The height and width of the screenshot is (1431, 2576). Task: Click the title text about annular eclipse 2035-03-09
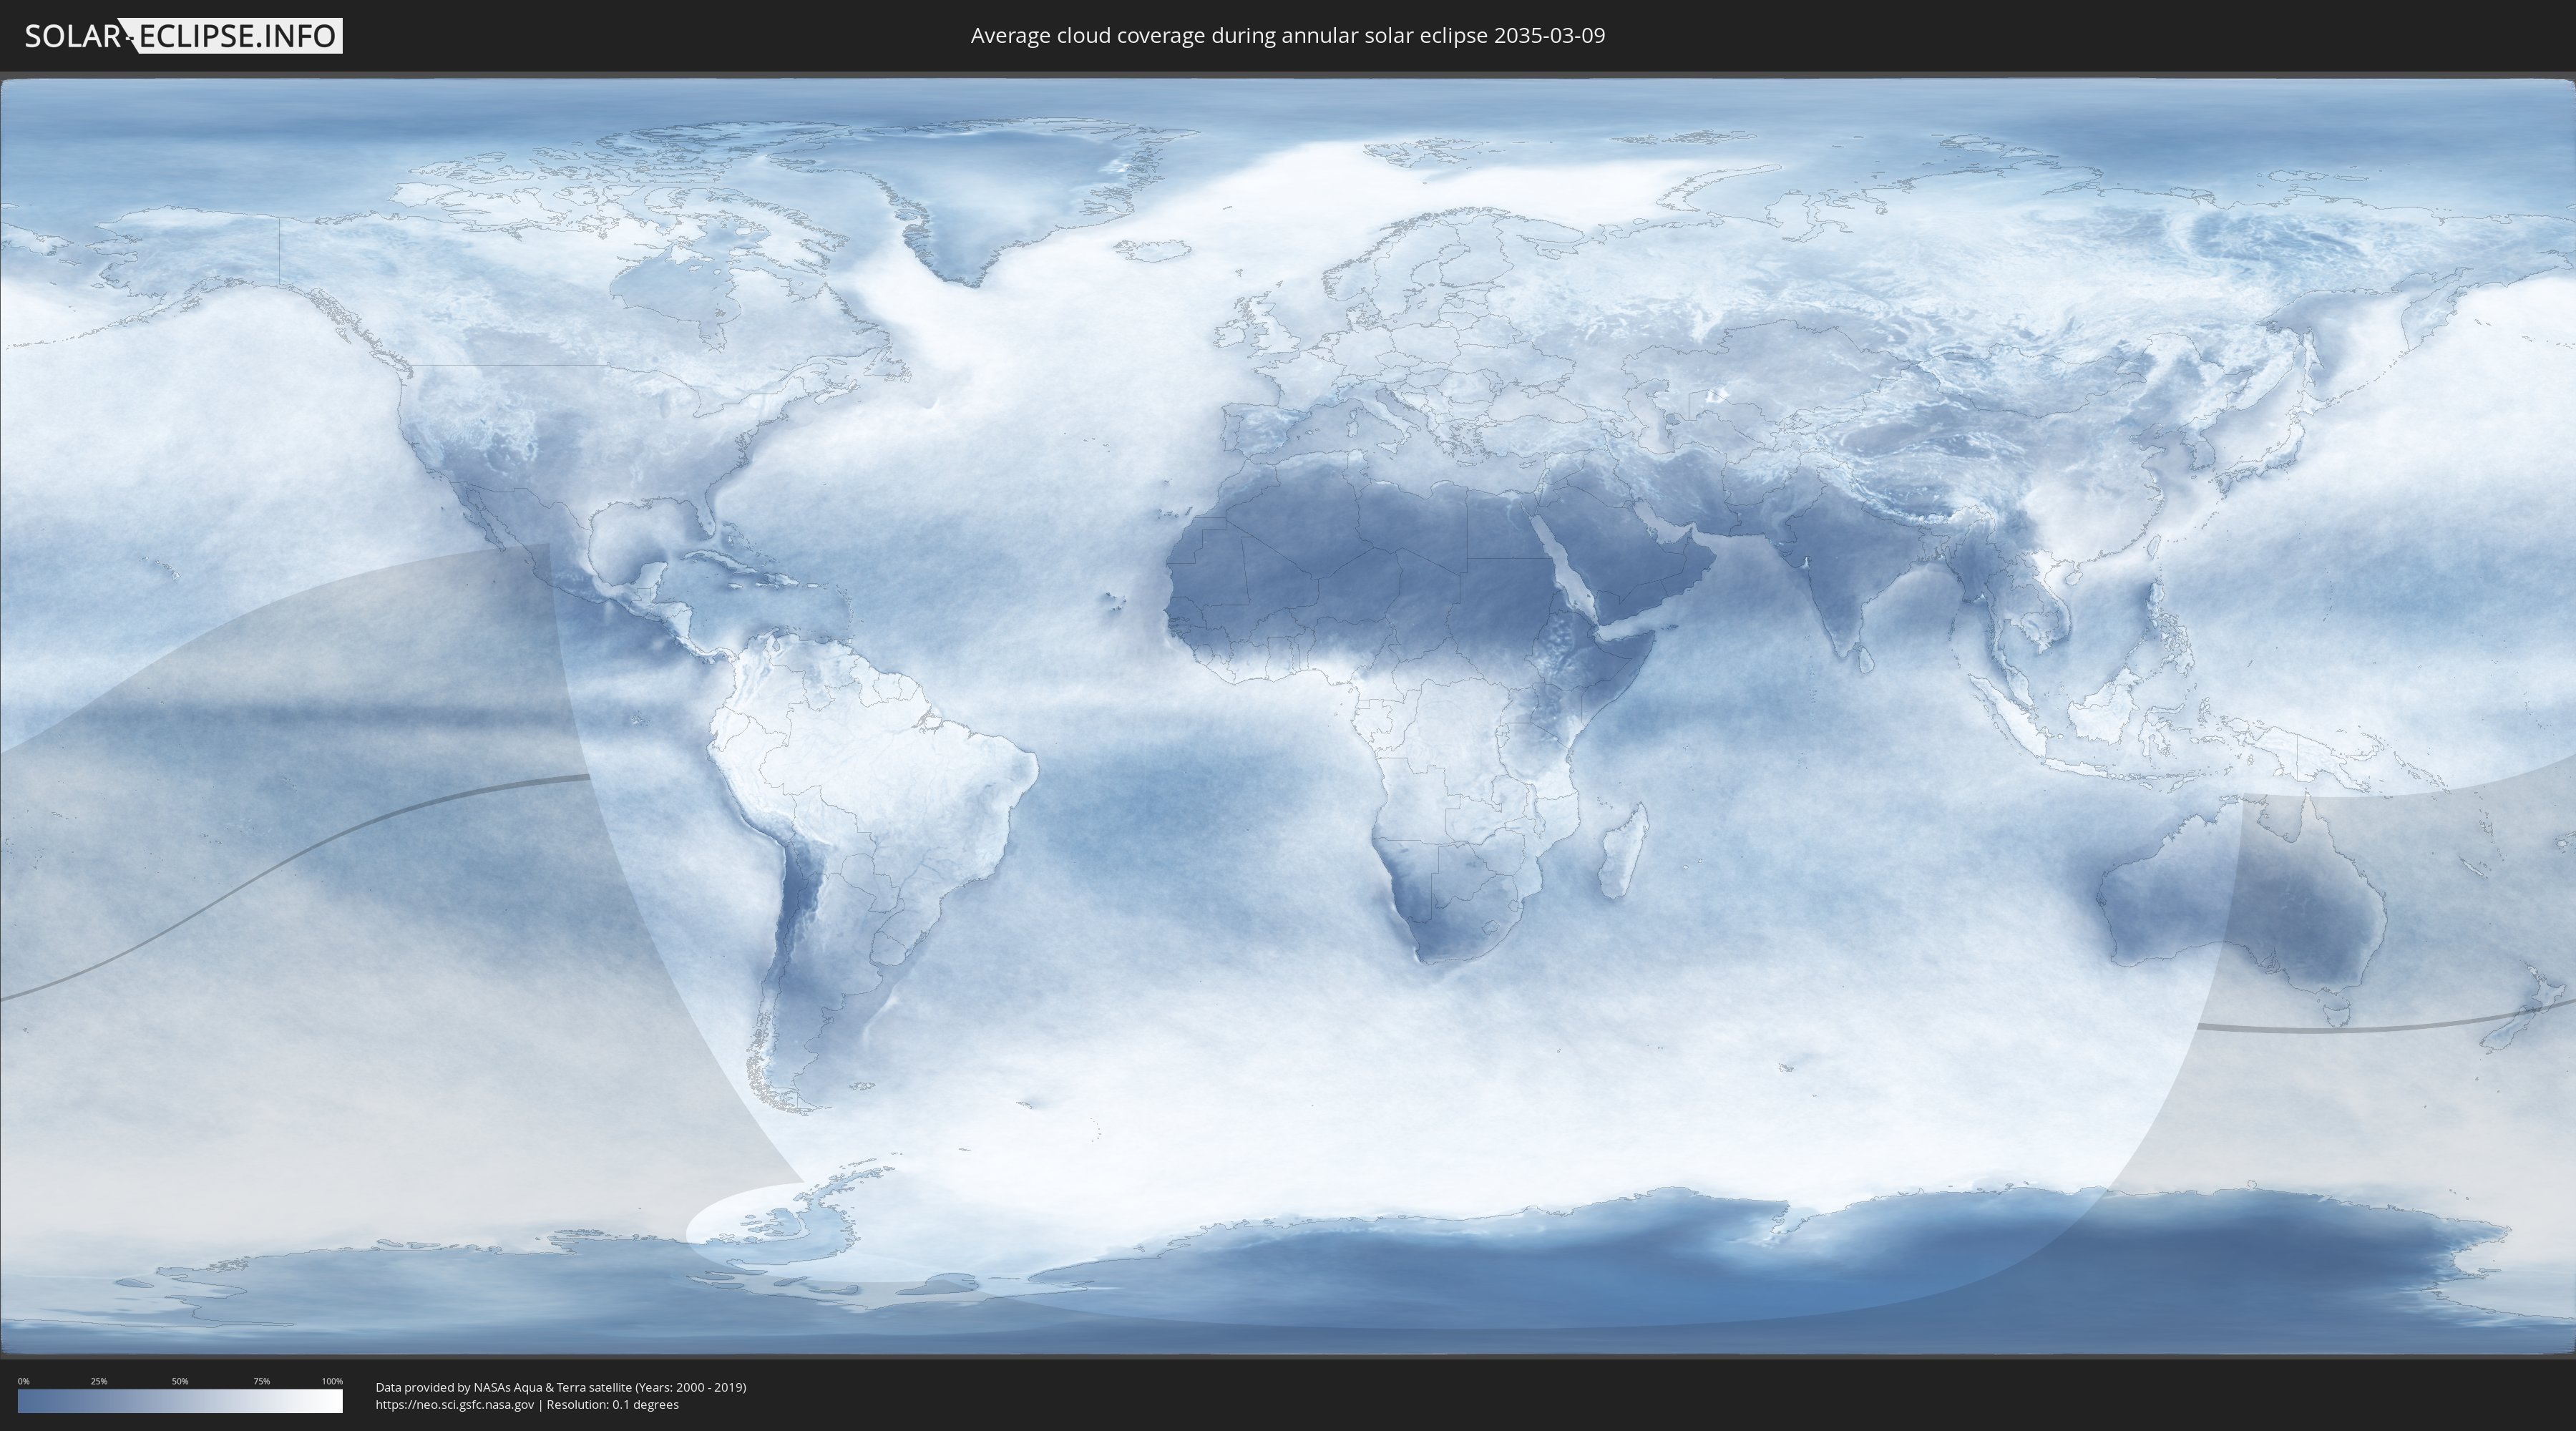click(x=1287, y=36)
